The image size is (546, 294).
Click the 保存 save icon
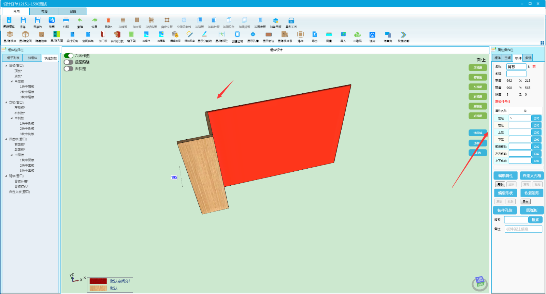[x=23, y=21]
